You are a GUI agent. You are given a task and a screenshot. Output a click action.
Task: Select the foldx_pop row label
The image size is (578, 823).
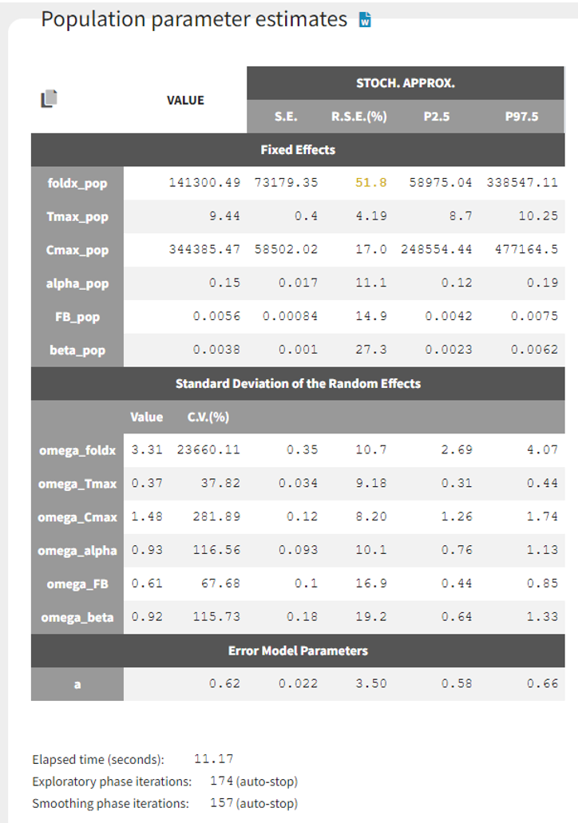tap(77, 183)
